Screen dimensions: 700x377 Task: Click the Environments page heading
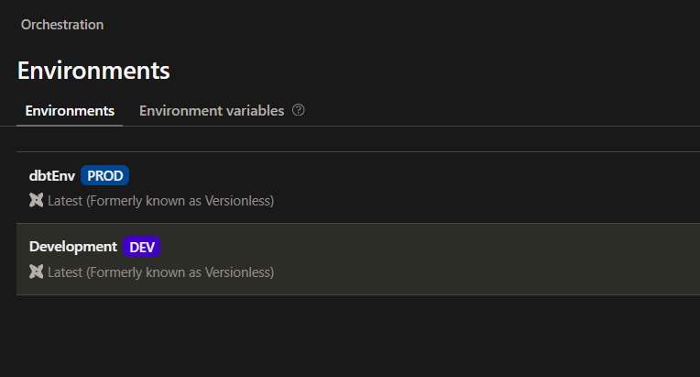click(93, 71)
